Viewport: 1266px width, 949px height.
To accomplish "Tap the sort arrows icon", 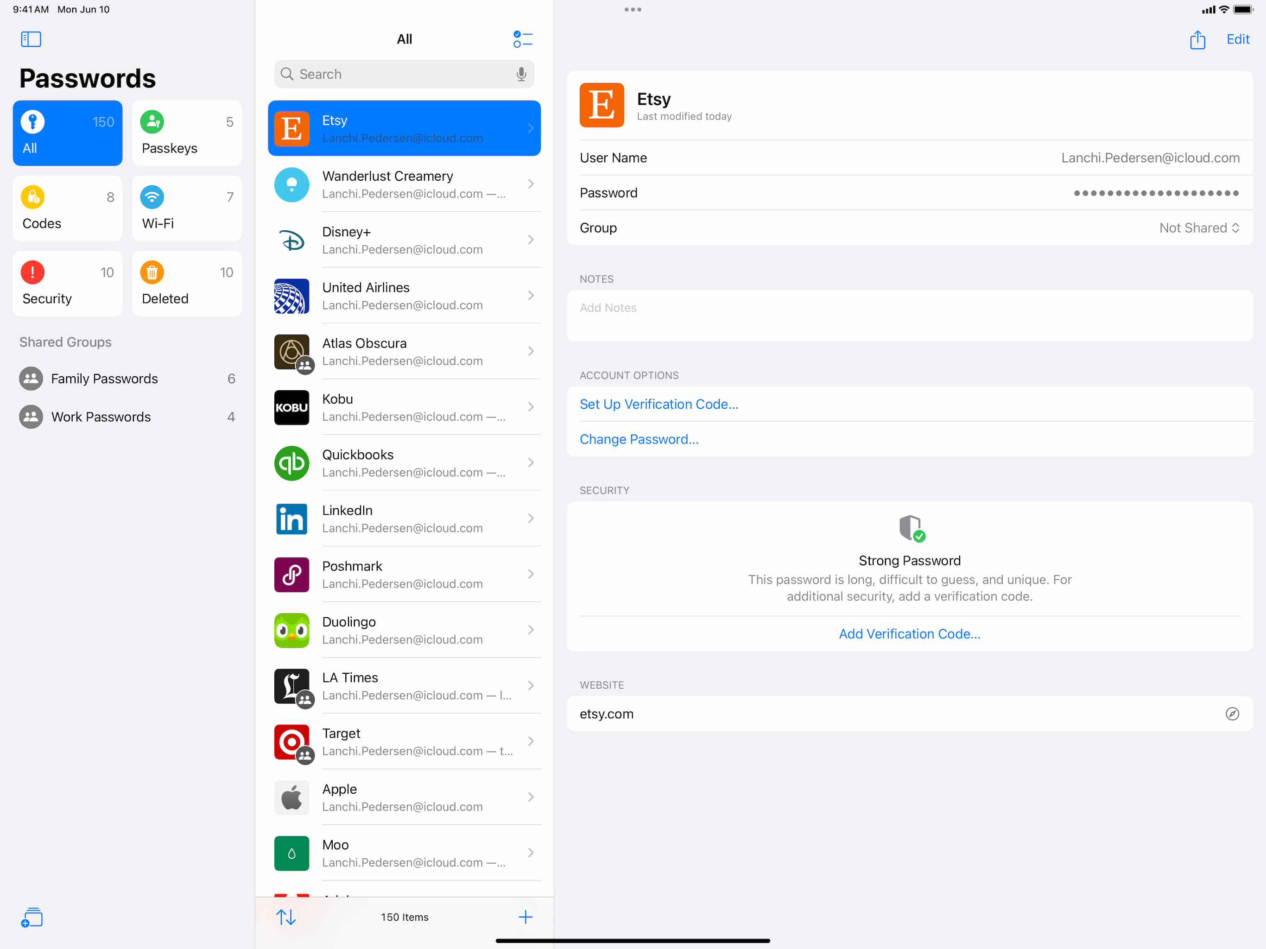I will pyautogui.click(x=286, y=917).
